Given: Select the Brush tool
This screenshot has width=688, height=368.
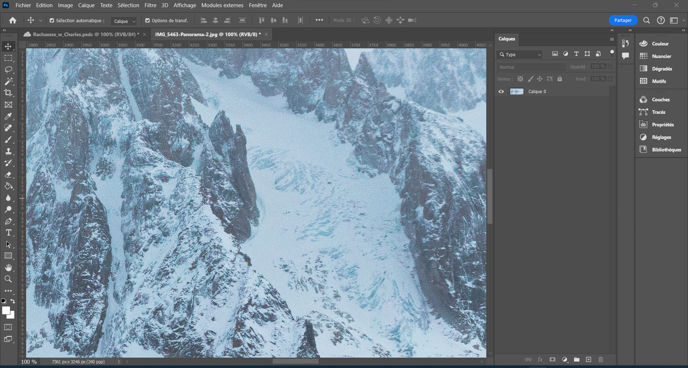Looking at the screenshot, I should point(9,140).
